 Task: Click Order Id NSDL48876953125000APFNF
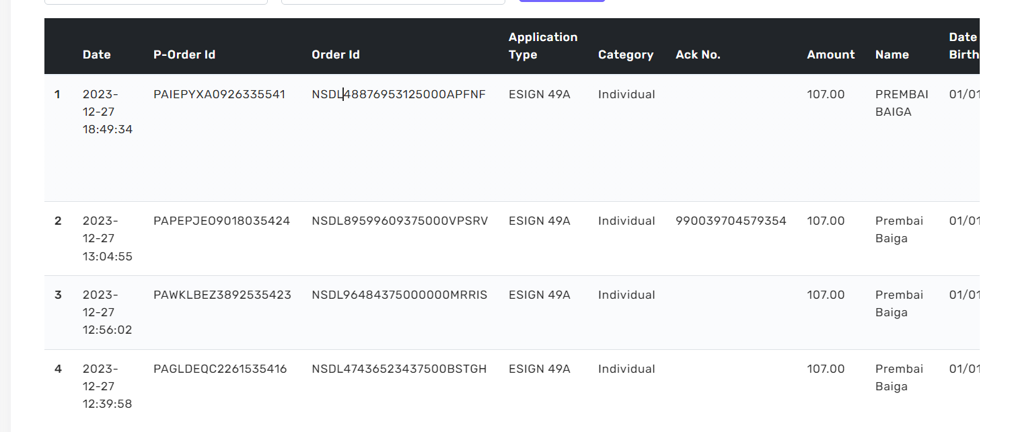click(x=398, y=94)
